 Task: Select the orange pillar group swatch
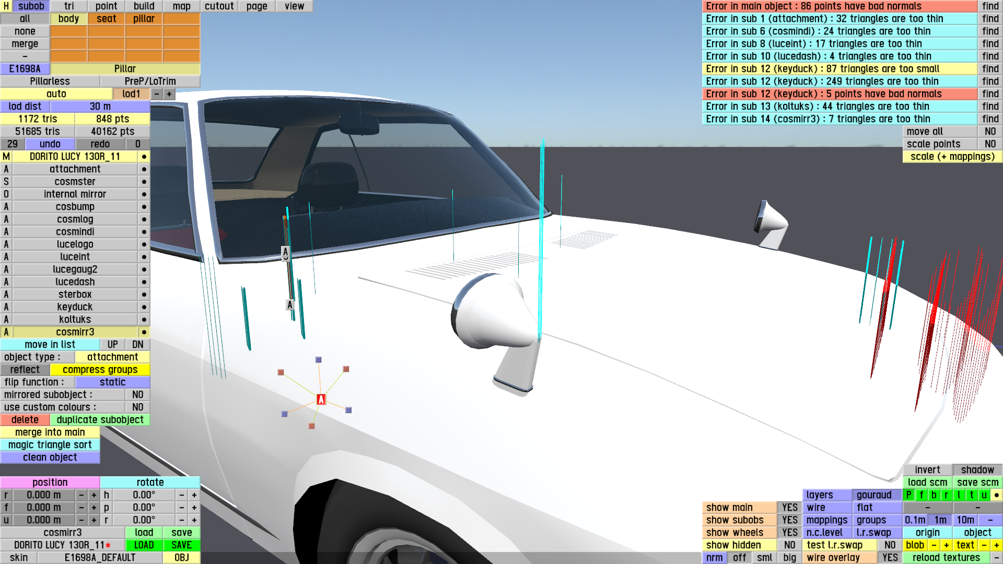click(x=144, y=19)
